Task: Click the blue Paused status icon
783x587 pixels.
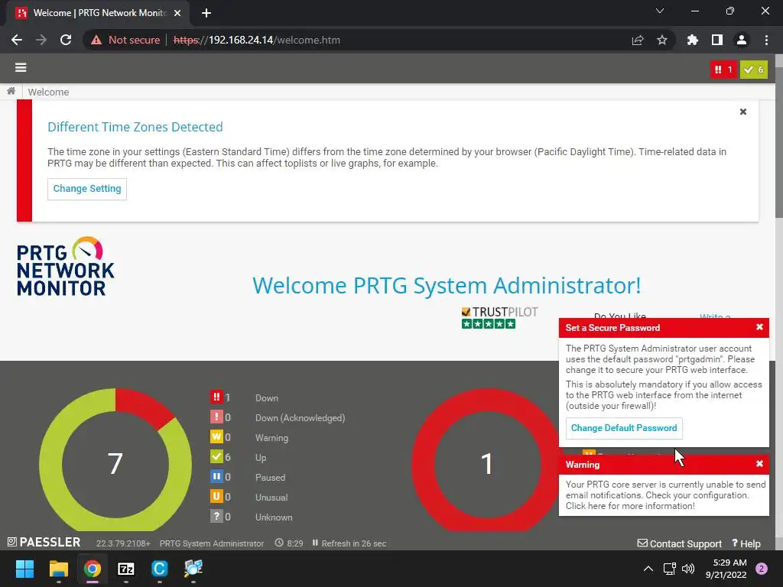Action: (216, 477)
